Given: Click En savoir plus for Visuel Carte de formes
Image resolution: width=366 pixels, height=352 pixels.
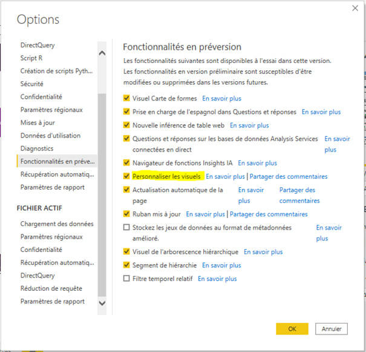Looking at the screenshot, I should pyautogui.click(x=222, y=98).
